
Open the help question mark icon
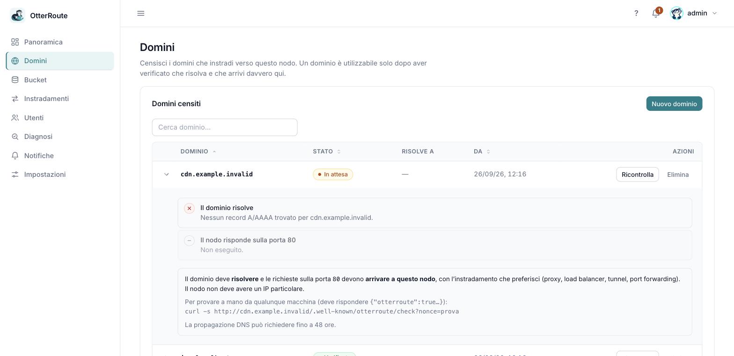(x=636, y=13)
